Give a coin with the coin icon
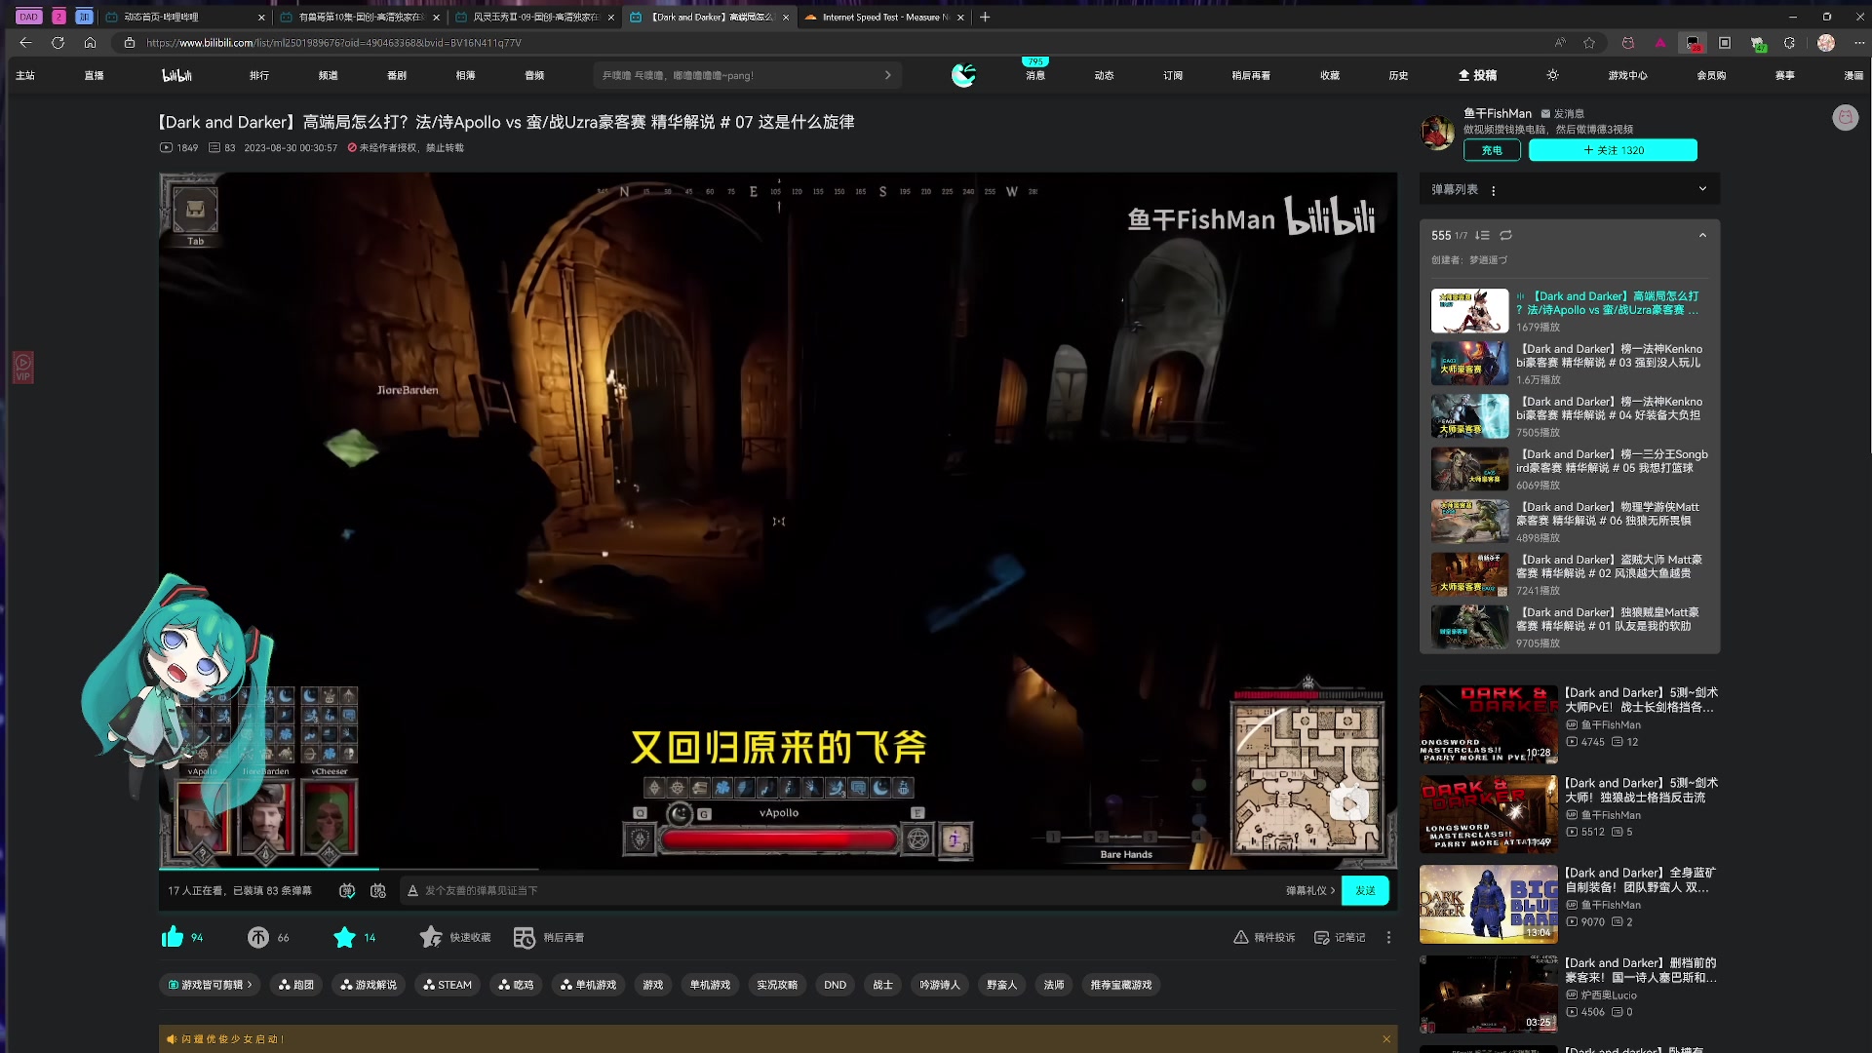The image size is (1872, 1053). click(x=258, y=937)
